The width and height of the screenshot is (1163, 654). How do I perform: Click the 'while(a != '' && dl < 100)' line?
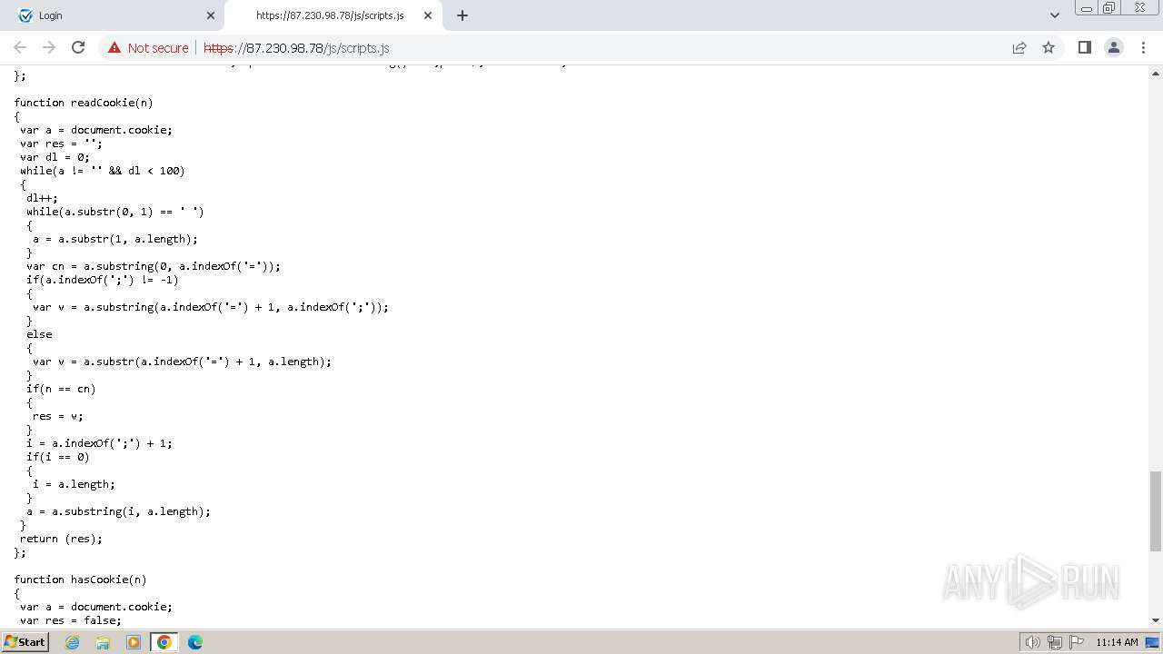coord(102,171)
